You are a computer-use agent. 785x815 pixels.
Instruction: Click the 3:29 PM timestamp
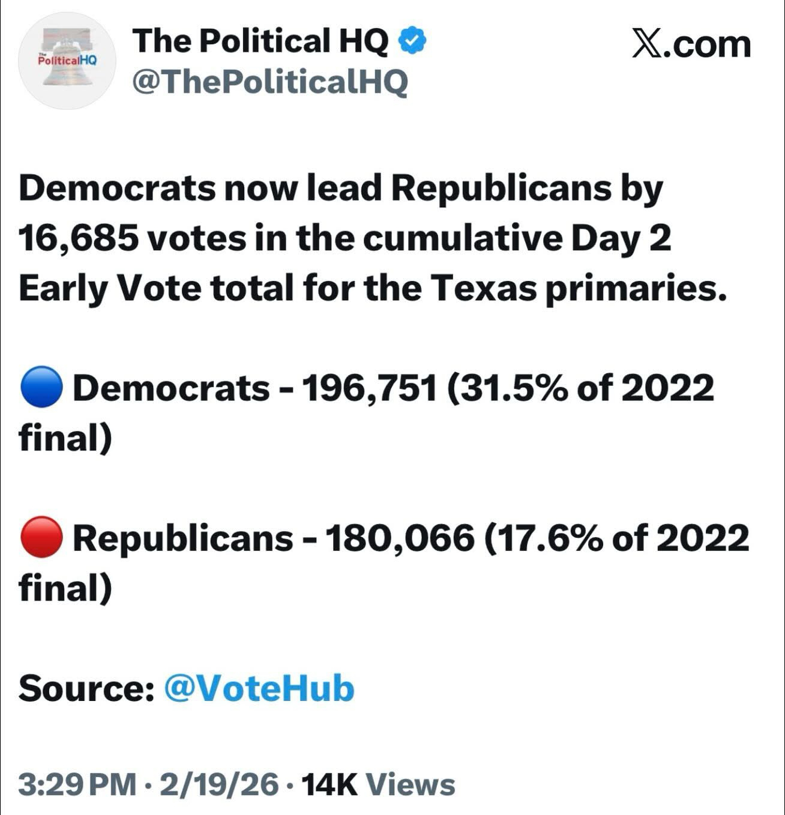77,784
